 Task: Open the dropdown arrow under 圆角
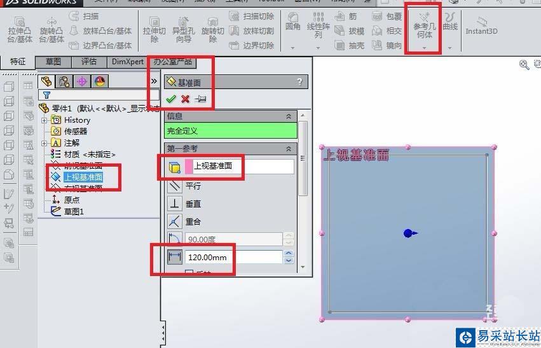[x=292, y=48]
